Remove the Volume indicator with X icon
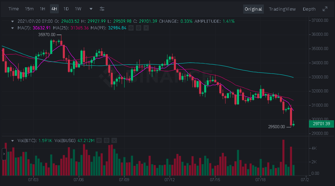The width and height of the screenshot is (335, 186). pos(114,141)
